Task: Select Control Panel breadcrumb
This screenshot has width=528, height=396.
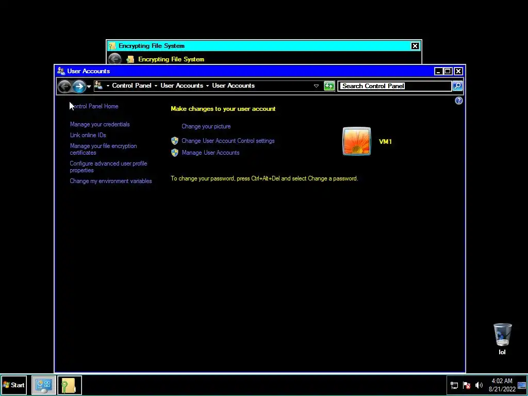Action: [131, 86]
